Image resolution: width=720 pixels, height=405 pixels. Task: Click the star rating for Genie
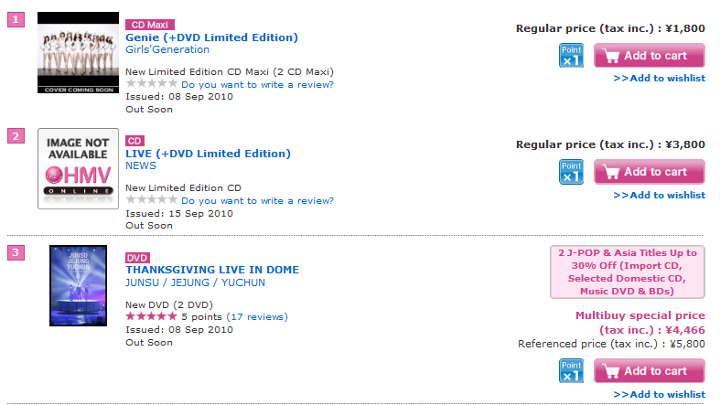(x=145, y=83)
